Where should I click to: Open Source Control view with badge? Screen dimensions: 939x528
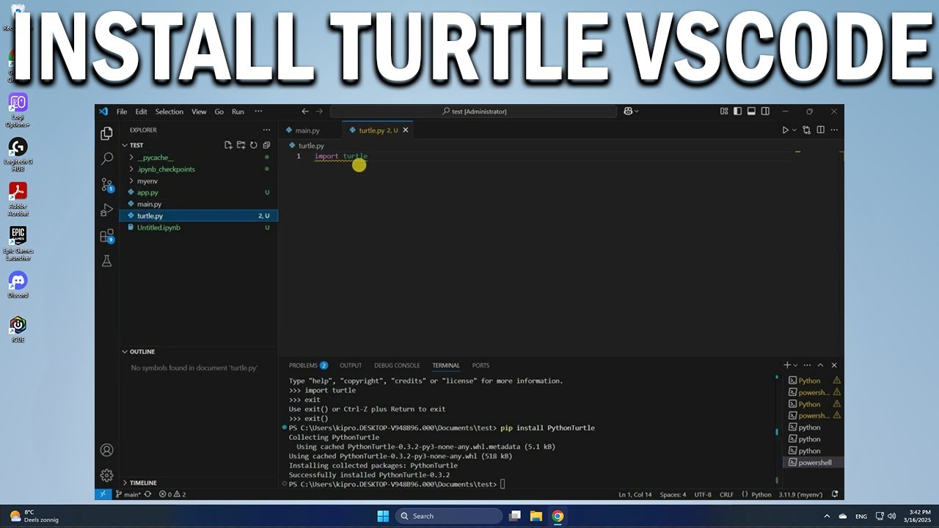pos(107,185)
